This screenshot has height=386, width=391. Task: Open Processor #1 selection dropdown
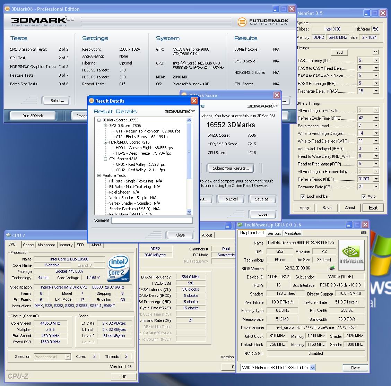click(x=68, y=357)
